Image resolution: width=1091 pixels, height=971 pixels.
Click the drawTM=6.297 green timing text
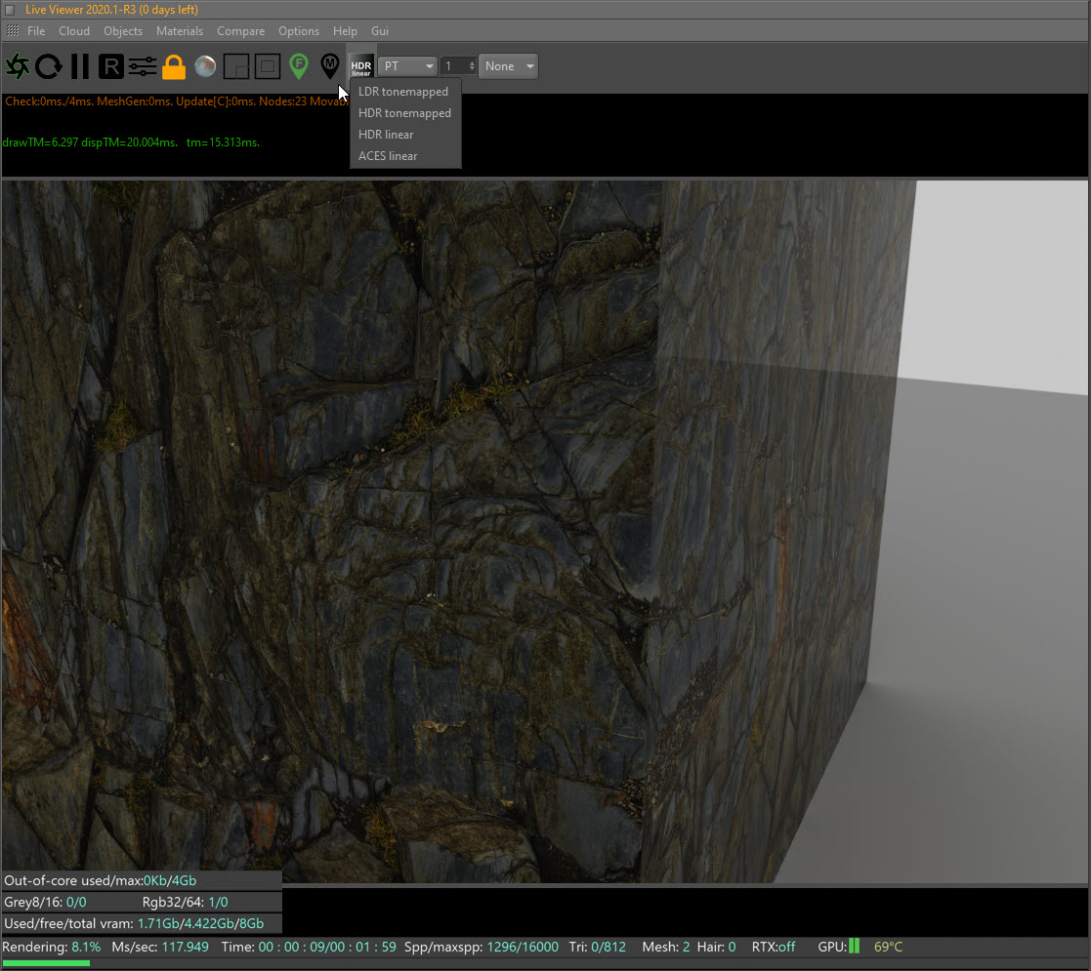coord(131,142)
